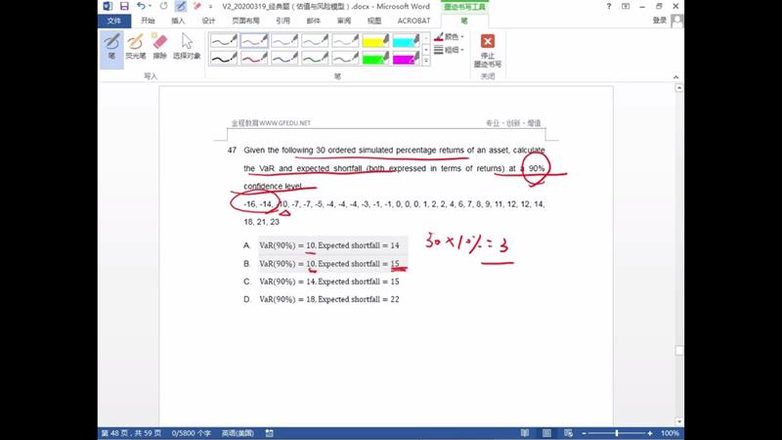Click the 100% zoom level button
This screenshot has width=782, height=440.
click(x=670, y=433)
